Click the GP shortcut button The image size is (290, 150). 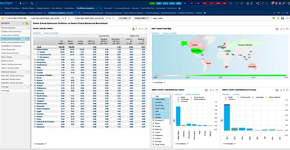point(185,3)
